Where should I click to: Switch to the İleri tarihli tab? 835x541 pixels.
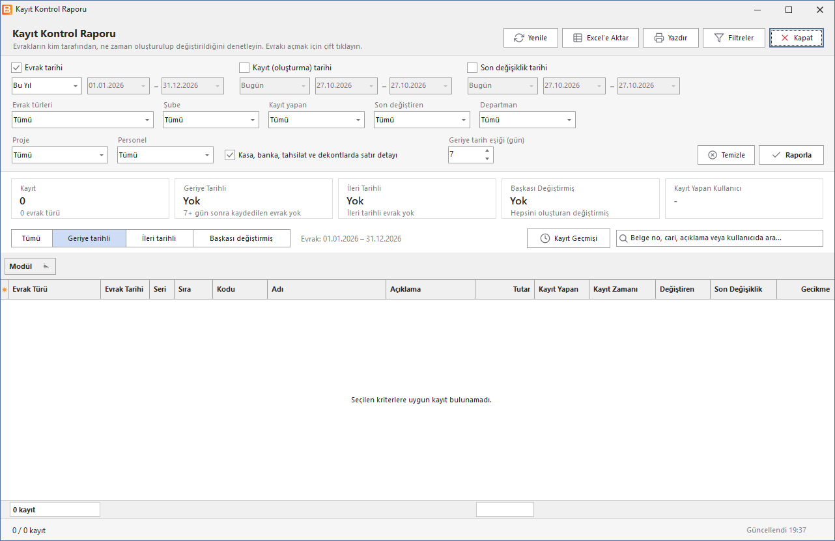pyautogui.click(x=160, y=238)
